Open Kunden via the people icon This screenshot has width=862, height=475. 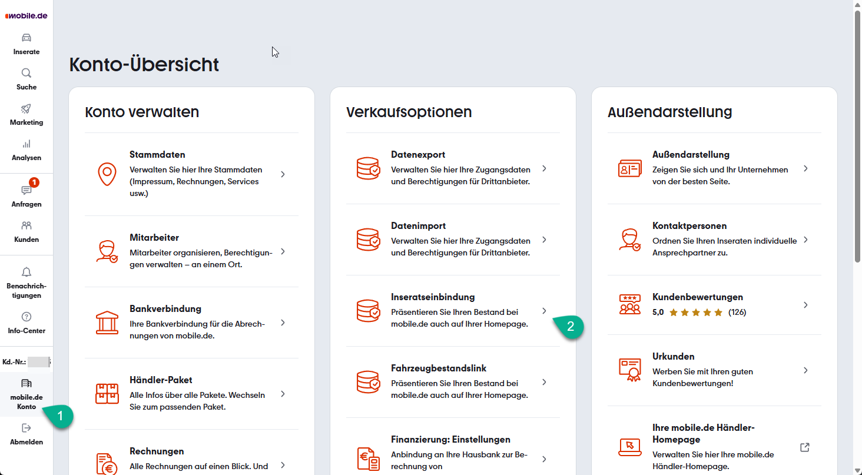click(x=26, y=226)
